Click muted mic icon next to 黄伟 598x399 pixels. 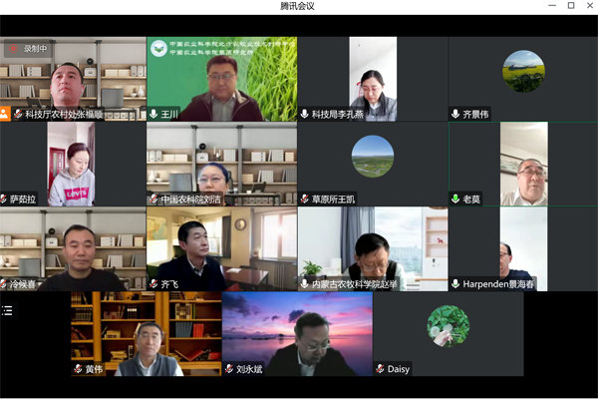78,369
